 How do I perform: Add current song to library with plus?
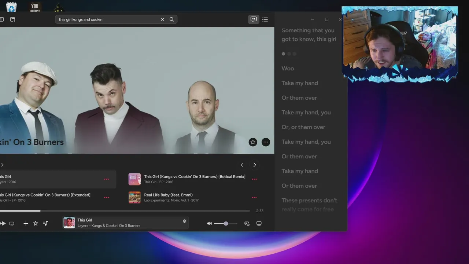click(x=26, y=223)
